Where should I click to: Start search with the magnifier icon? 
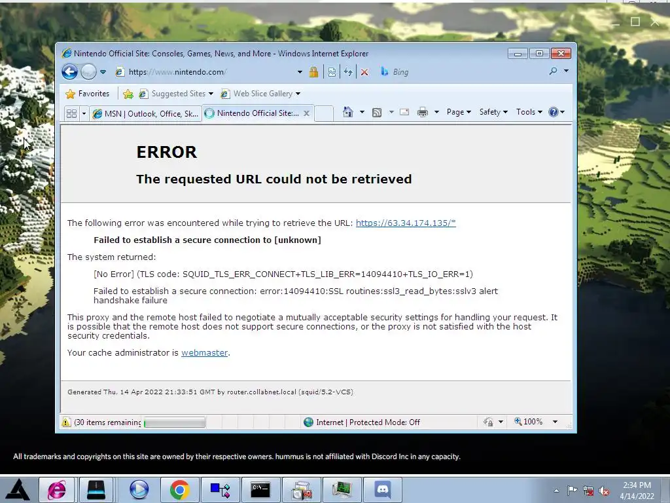[x=554, y=71]
